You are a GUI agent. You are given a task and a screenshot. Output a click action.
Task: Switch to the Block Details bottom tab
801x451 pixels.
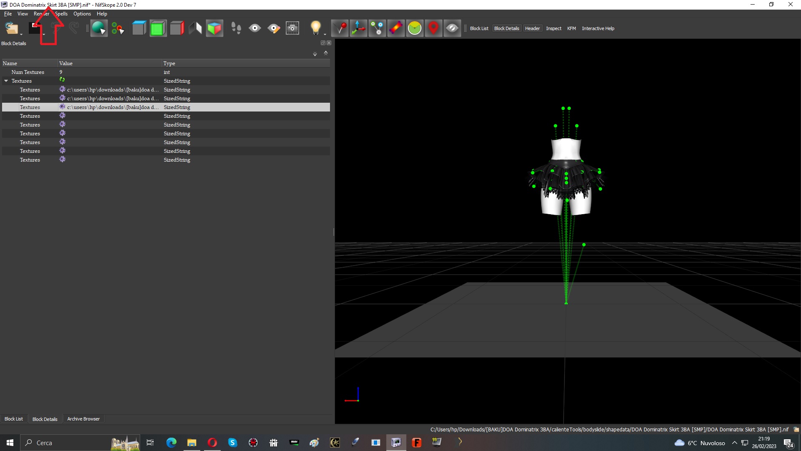45,419
